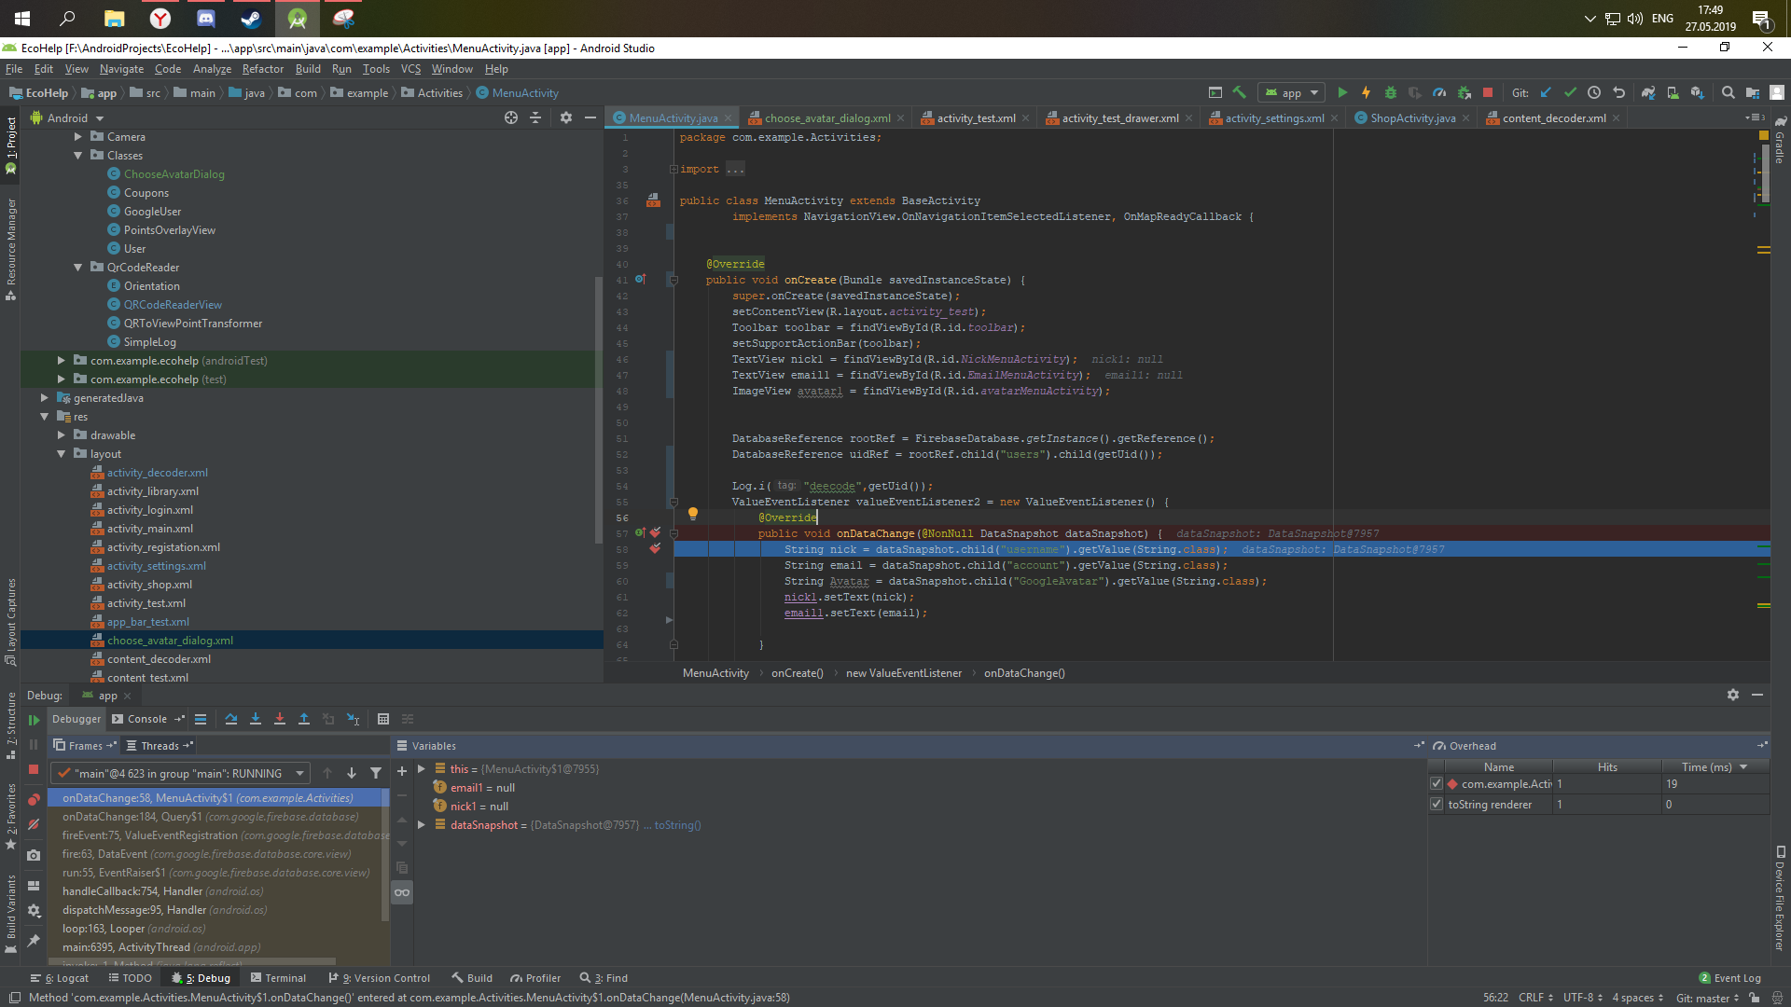Click Run to Cursor icon
Screen dimensions: 1791x1007
pos(353,719)
